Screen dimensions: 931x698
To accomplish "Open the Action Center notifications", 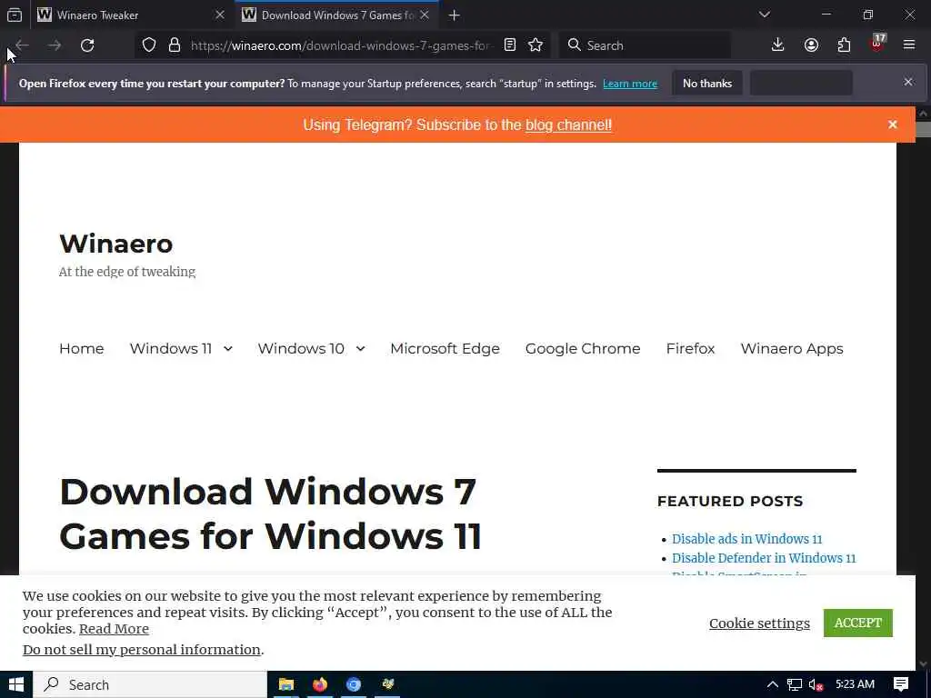I will (x=901, y=684).
